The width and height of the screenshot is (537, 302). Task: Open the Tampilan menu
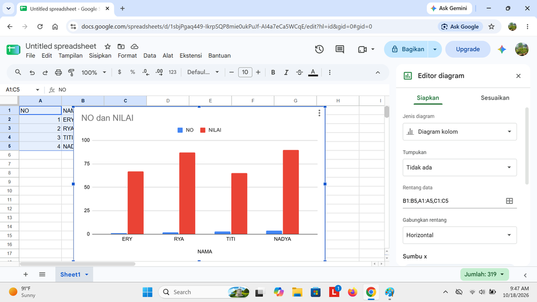70,56
